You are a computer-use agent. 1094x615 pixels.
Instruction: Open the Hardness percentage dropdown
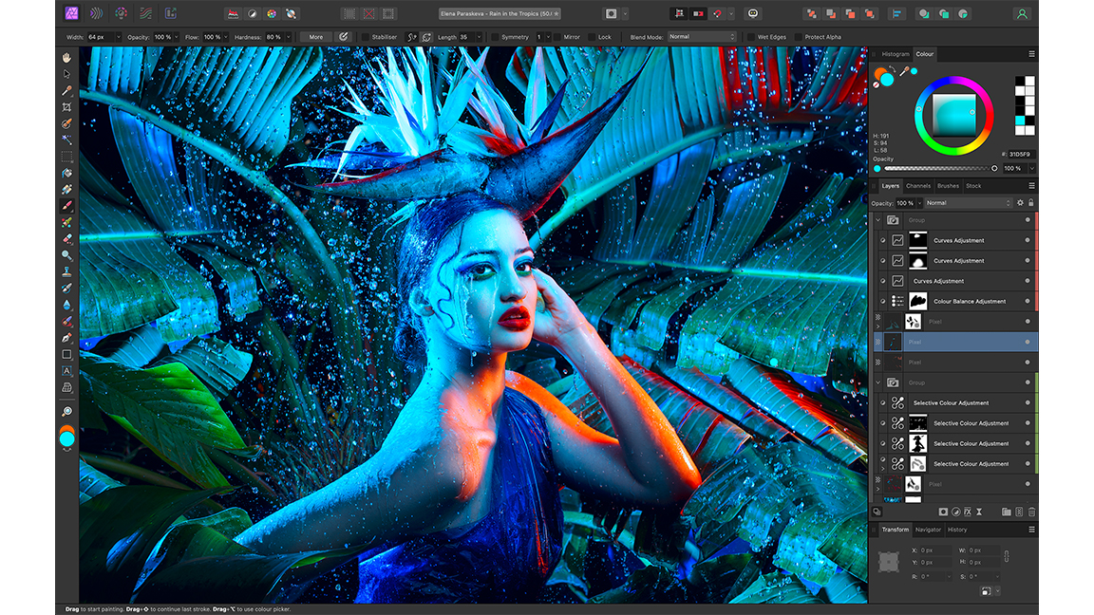tap(287, 37)
